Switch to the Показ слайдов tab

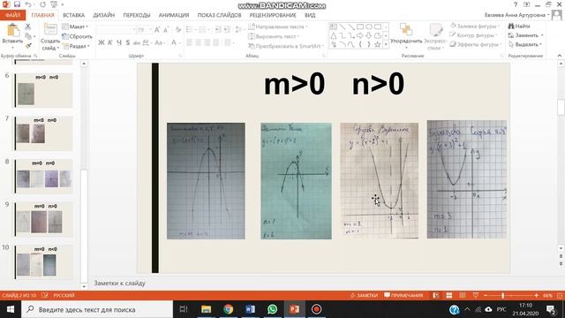point(219,15)
